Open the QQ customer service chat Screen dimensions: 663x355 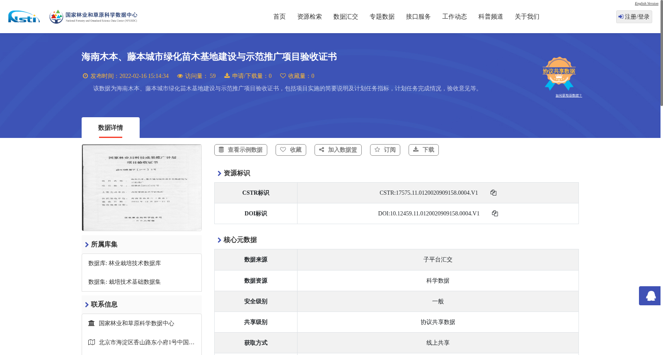[650, 296]
